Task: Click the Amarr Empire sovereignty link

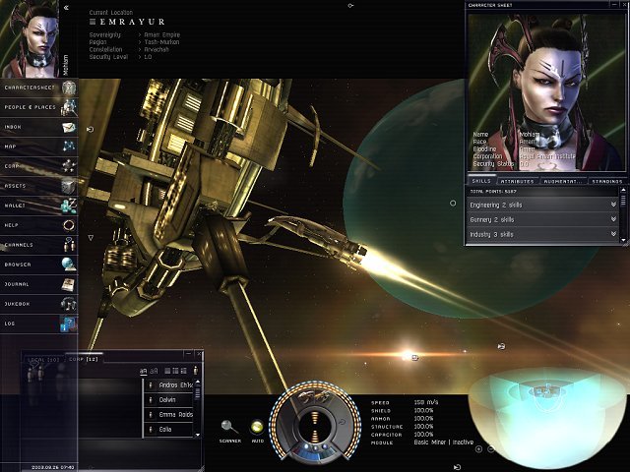Action: point(161,35)
